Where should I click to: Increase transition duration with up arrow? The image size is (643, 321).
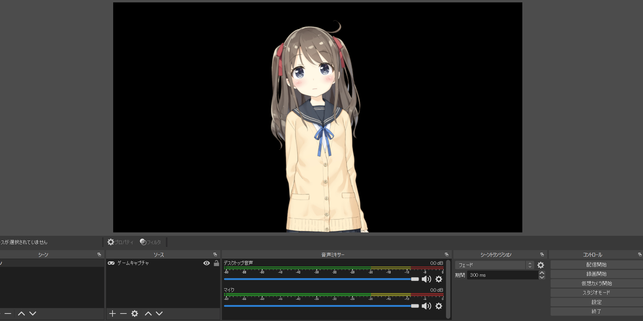coord(542,273)
